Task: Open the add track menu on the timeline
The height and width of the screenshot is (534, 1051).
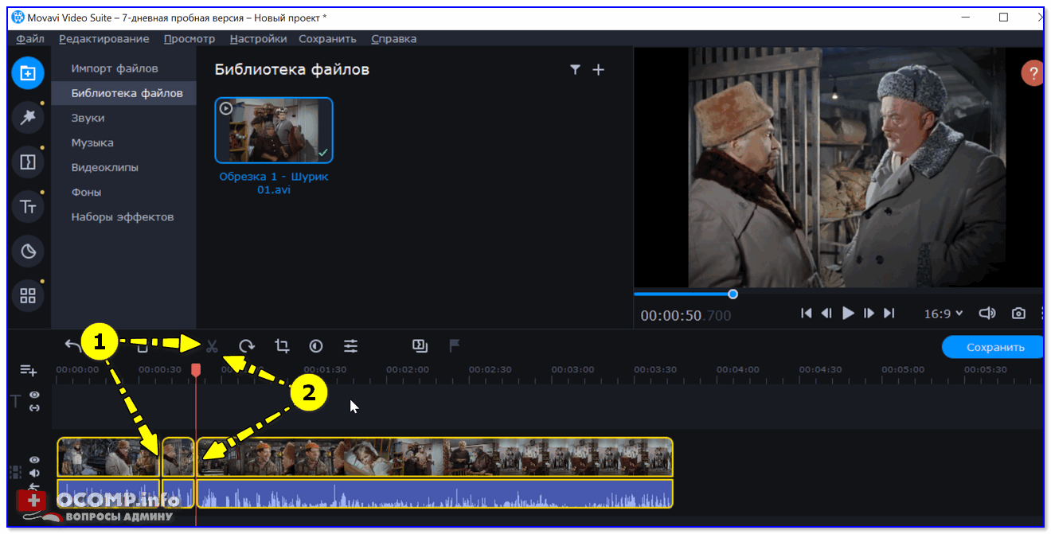Action: 28,370
